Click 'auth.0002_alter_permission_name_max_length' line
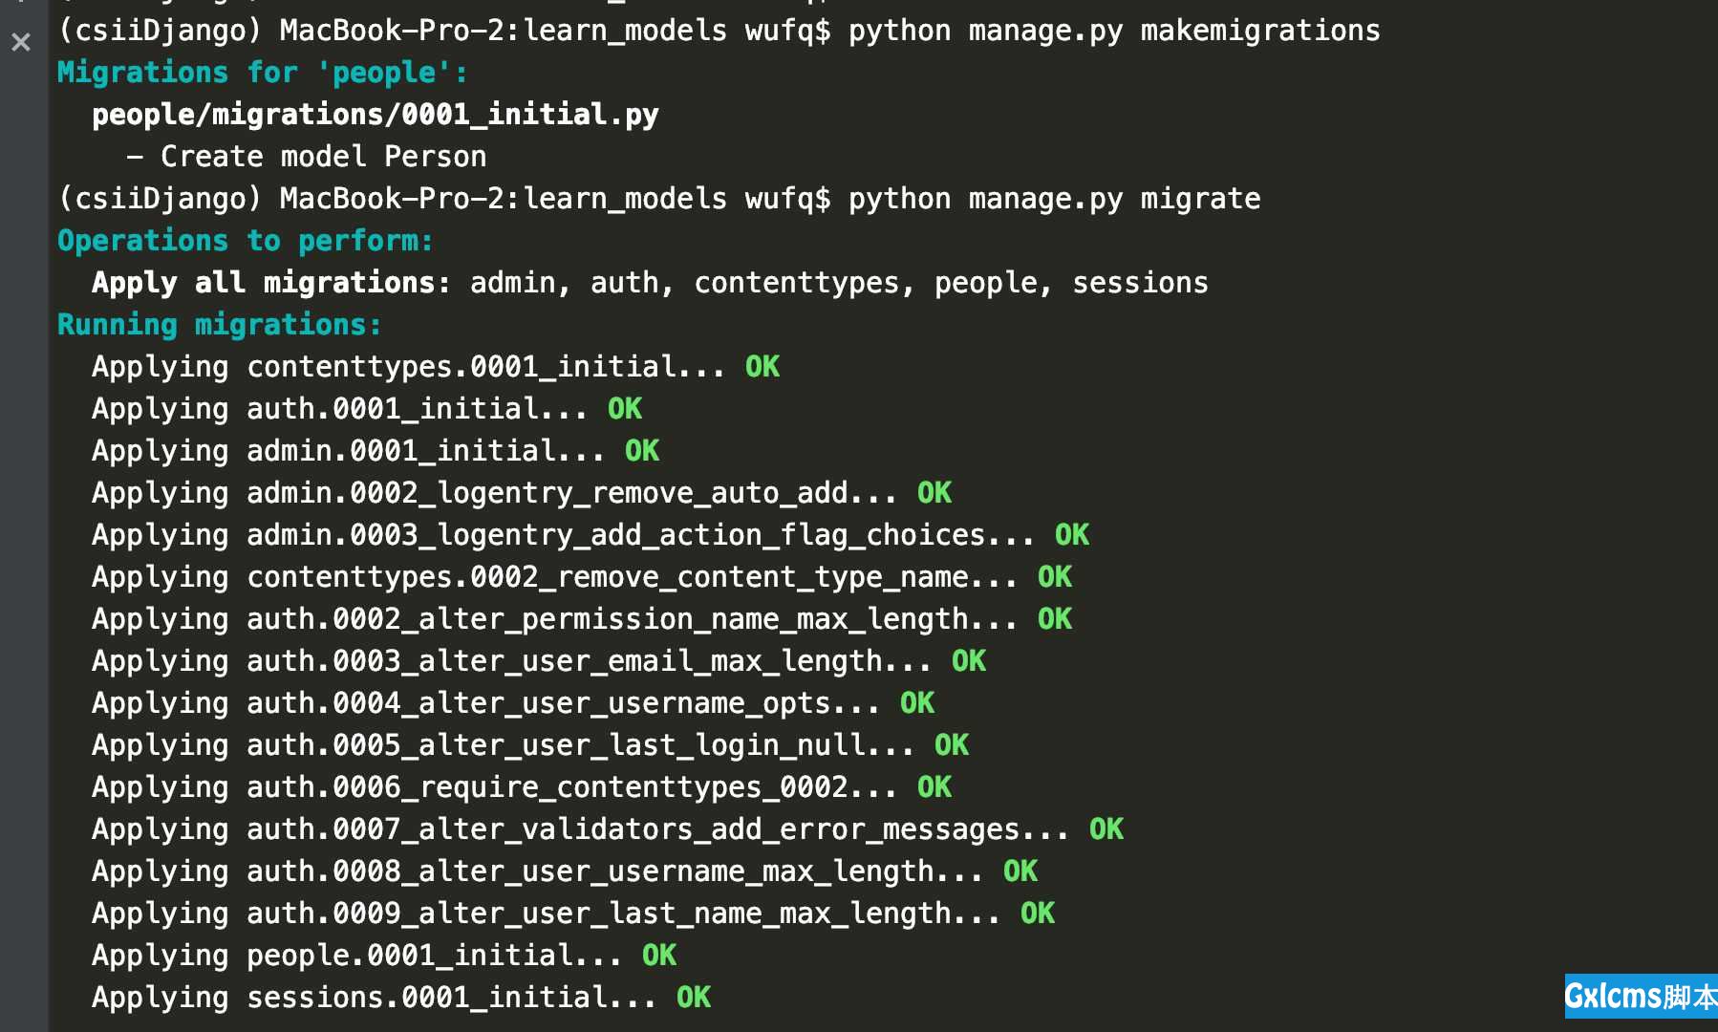 pos(582,619)
